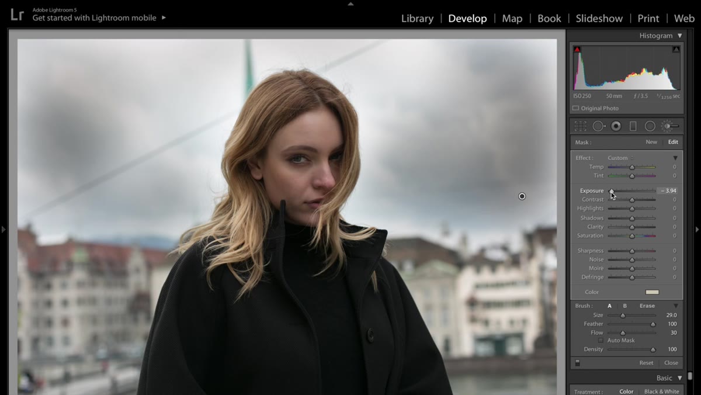Click the Feather slider handle
Viewport: 701px width, 395px height.
point(653,324)
